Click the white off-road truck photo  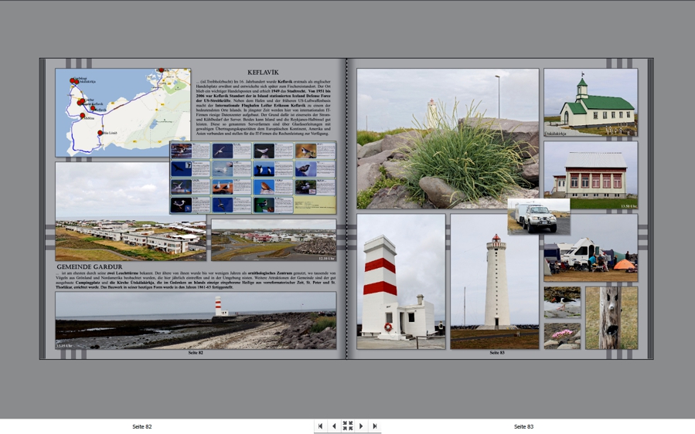click(538, 217)
